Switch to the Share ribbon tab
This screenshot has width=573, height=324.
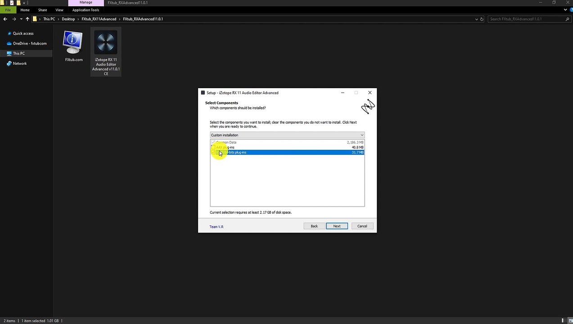42,10
